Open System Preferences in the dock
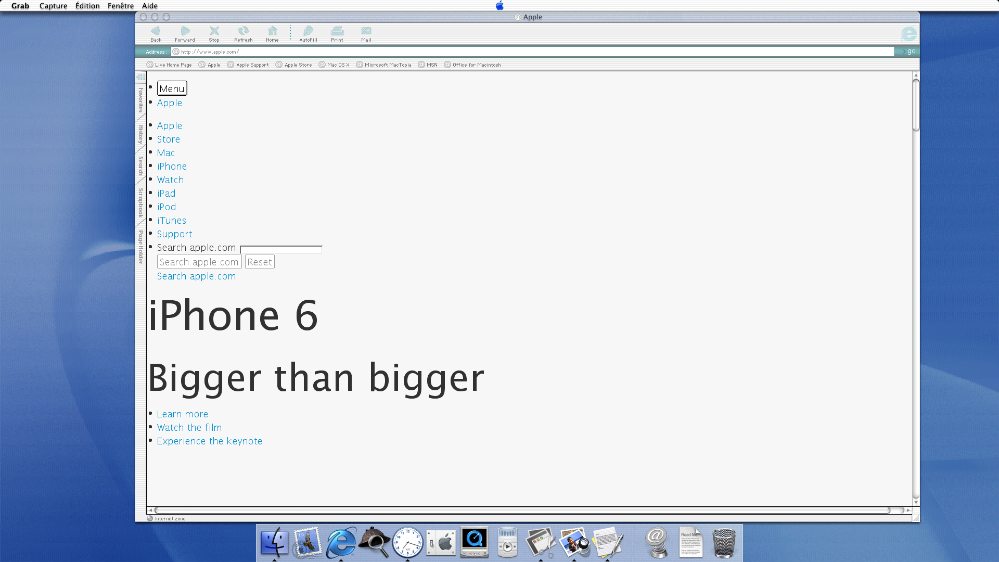The width and height of the screenshot is (999, 562). click(441, 542)
